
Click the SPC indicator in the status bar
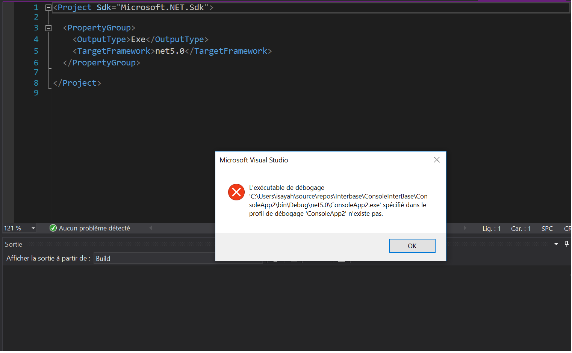click(547, 228)
